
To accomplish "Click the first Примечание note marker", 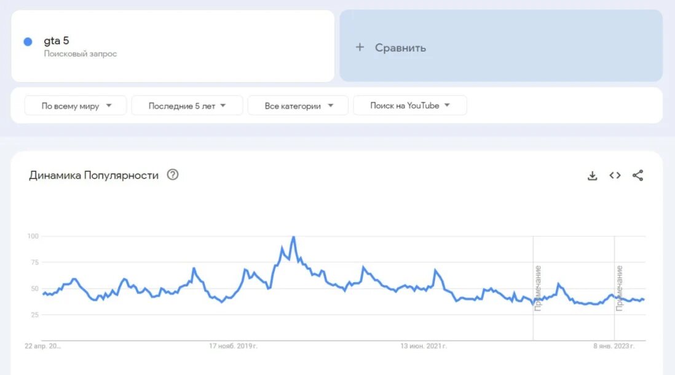I will point(538,288).
